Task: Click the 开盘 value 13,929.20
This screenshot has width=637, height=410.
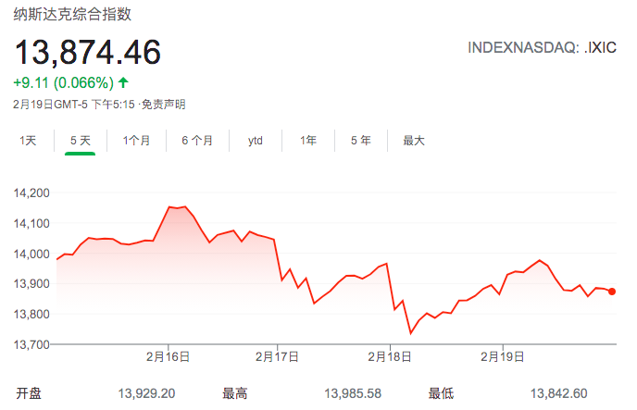Action: coord(148,393)
